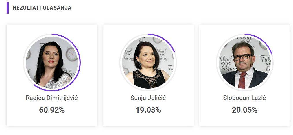Click purple accent bar beside heading
The image size is (293, 135).
[8, 8]
